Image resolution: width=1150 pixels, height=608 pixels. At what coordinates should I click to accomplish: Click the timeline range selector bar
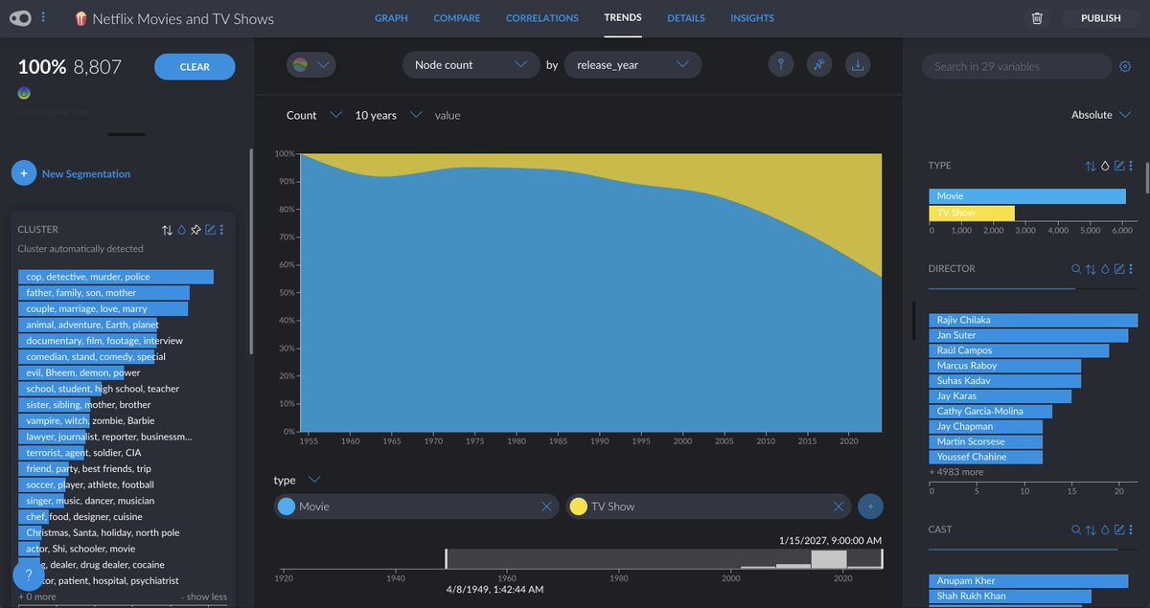[x=664, y=559]
